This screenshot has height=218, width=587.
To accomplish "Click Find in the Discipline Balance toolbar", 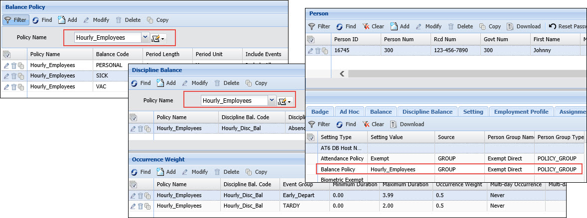I will 141,83.
